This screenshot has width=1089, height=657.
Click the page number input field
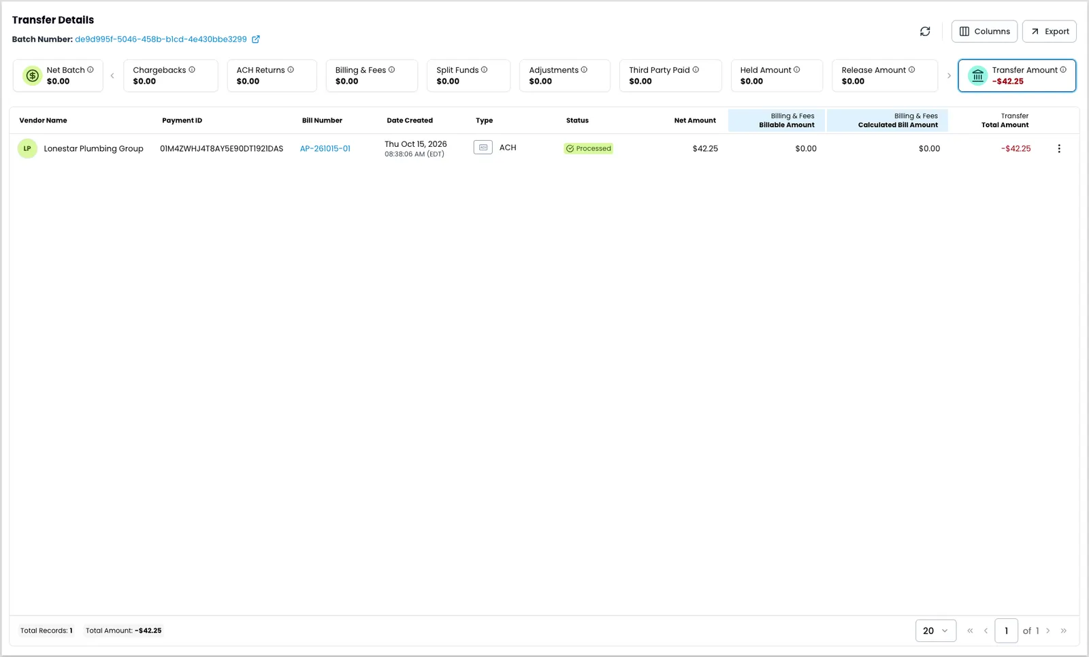[1007, 630]
